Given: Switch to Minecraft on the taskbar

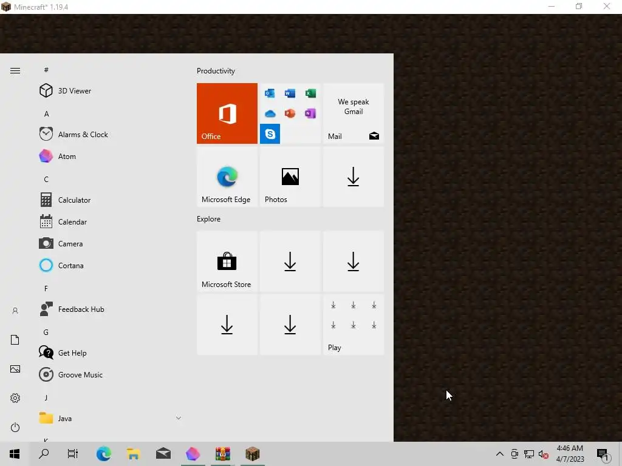Looking at the screenshot, I should point(252,454).
